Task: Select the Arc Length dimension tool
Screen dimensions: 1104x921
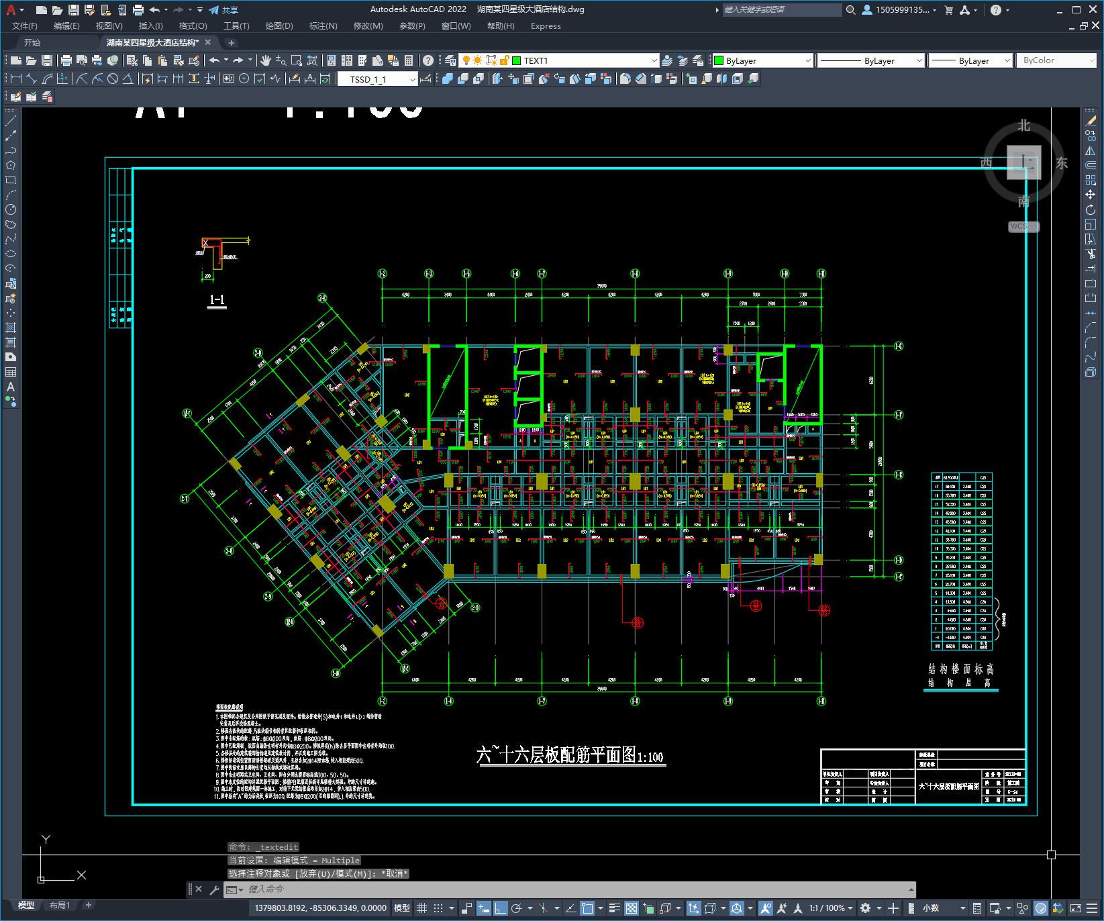Action: (x=47, y=79)
